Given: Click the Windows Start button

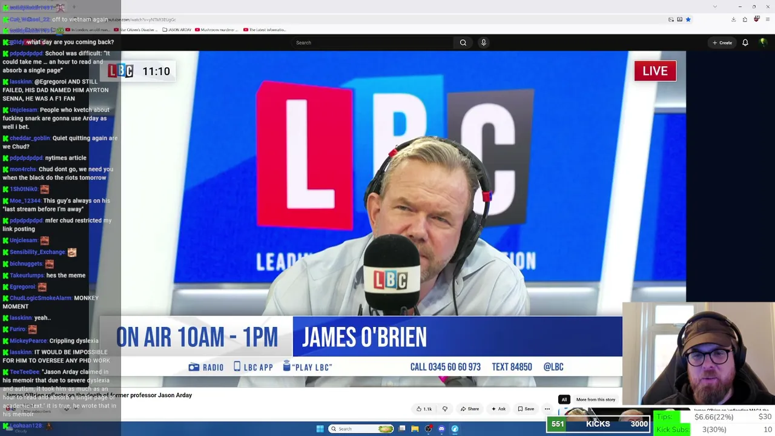Looking at the screenshot, I should click(x=320, y=429).
